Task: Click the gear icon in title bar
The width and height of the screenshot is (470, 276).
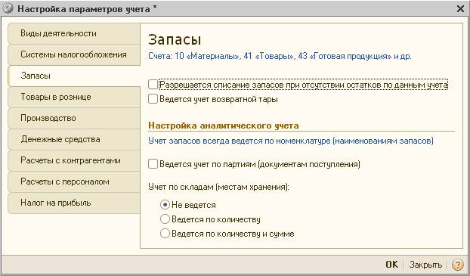Action: coord(8,9)
